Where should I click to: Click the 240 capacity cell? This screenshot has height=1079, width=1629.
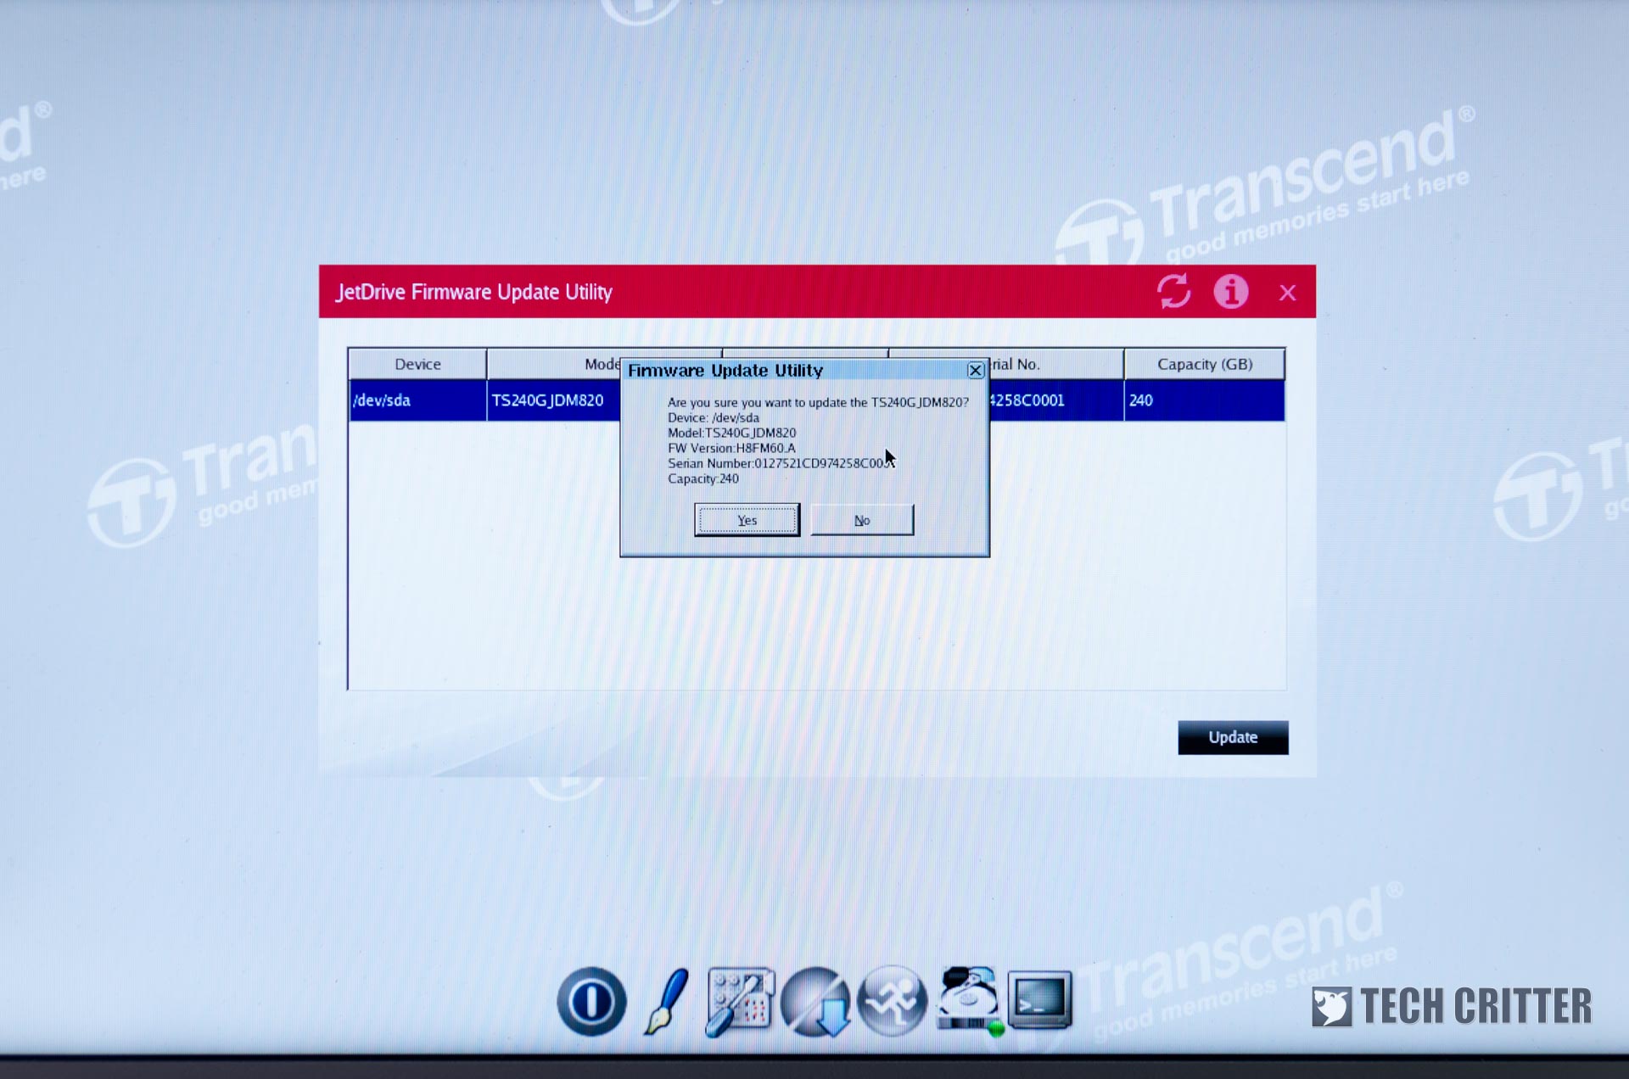(1204, 400)
